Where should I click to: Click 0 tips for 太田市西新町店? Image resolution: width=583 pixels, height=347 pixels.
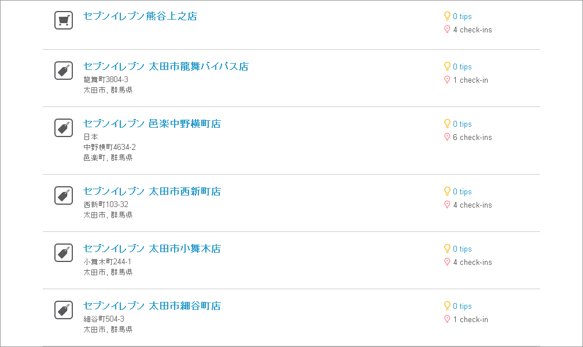[462, 191]
